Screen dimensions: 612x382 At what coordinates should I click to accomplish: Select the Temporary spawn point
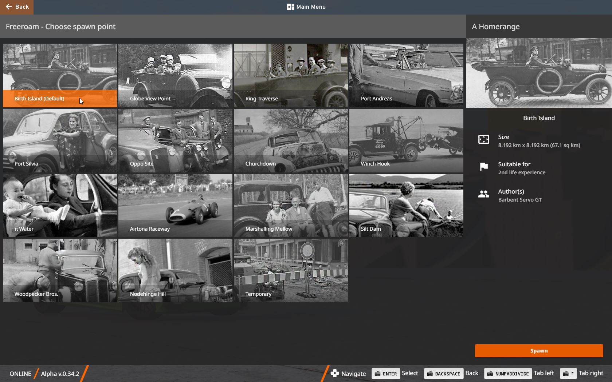point(291,271)
